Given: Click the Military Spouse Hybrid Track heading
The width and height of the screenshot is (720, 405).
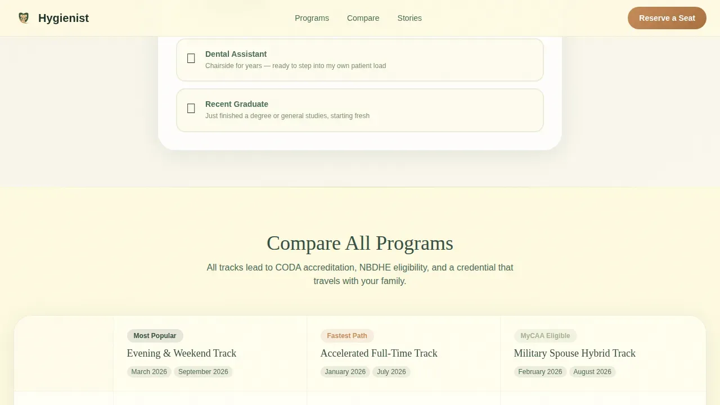Looking at the screenshot, I should click(x=575, y=353).
